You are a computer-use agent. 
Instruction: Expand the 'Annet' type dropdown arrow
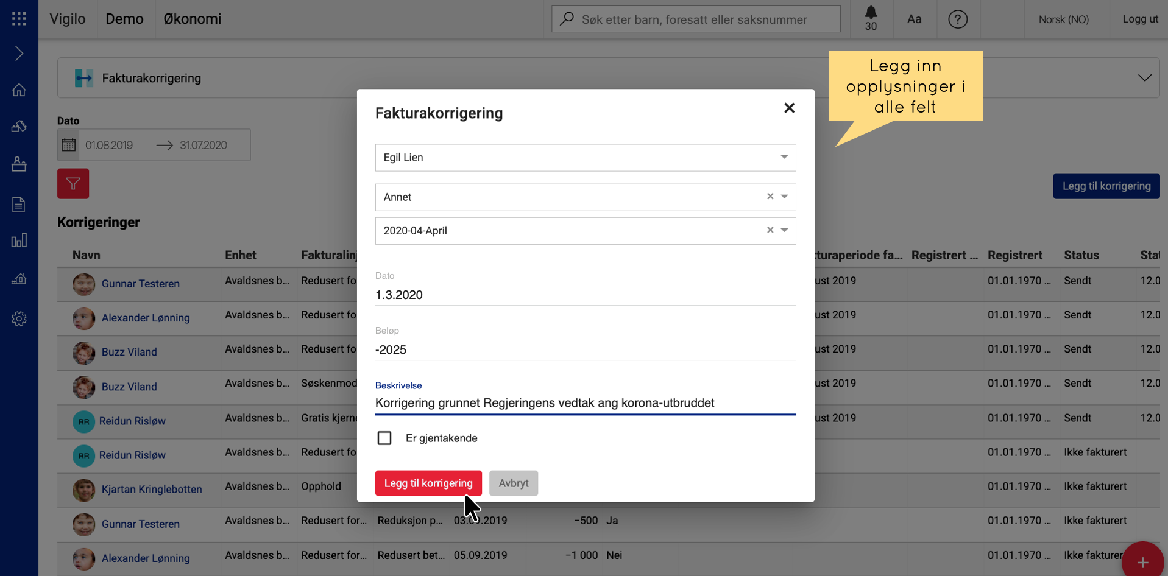(x=784, y=197)
